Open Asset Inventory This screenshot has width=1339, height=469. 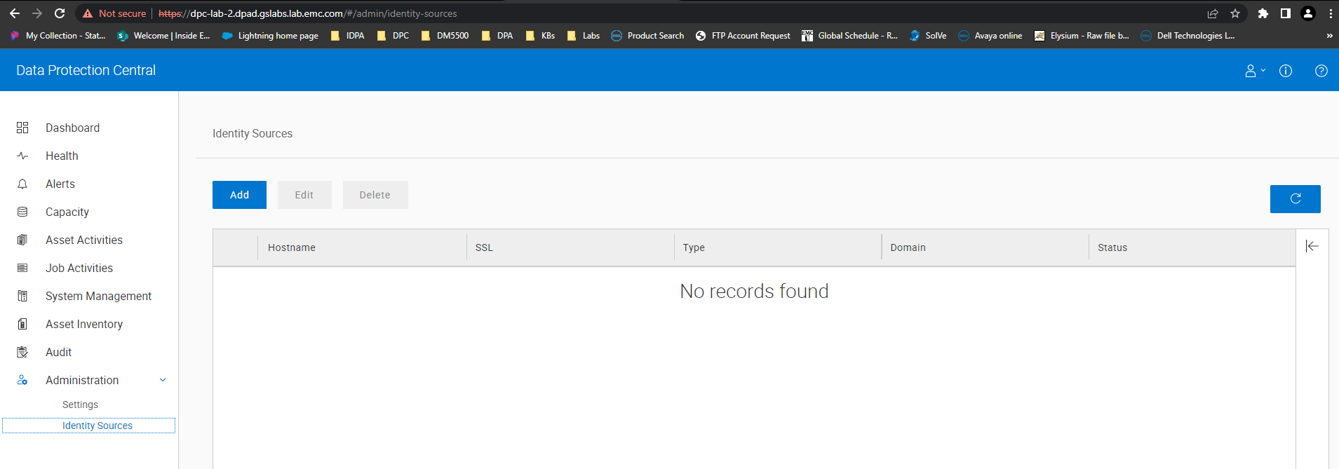84,324
